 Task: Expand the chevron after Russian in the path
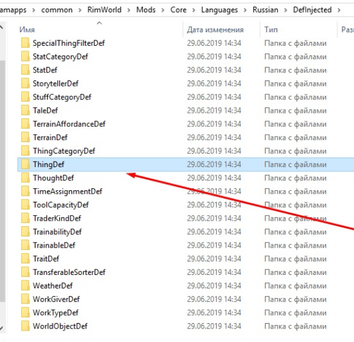pyautogui.click(x=286, y=10)
